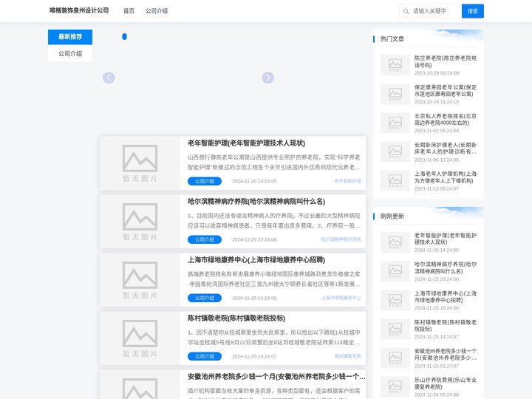Open thumbnail of 上海市绿地康养中心 main article
The image size is (532, 399).
[140, 279]
